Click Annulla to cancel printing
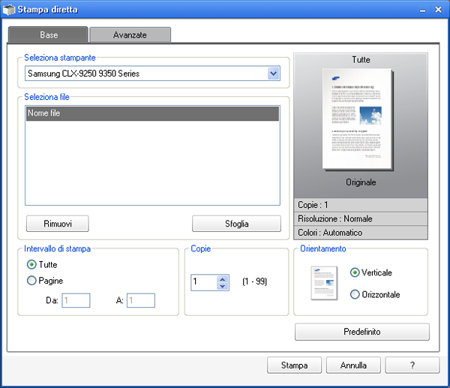This screenshot has width=450, height=388. click(x=353, y=365)
